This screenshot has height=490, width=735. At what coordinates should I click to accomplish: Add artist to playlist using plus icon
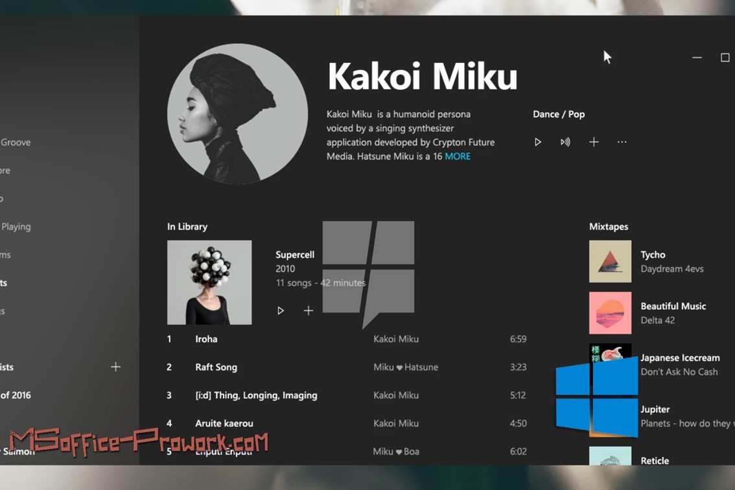(x=594, y=142)
